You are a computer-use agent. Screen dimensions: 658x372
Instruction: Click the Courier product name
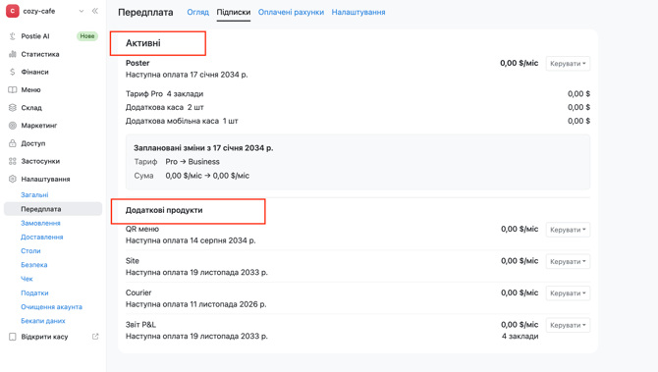click(x=138, y=292)
